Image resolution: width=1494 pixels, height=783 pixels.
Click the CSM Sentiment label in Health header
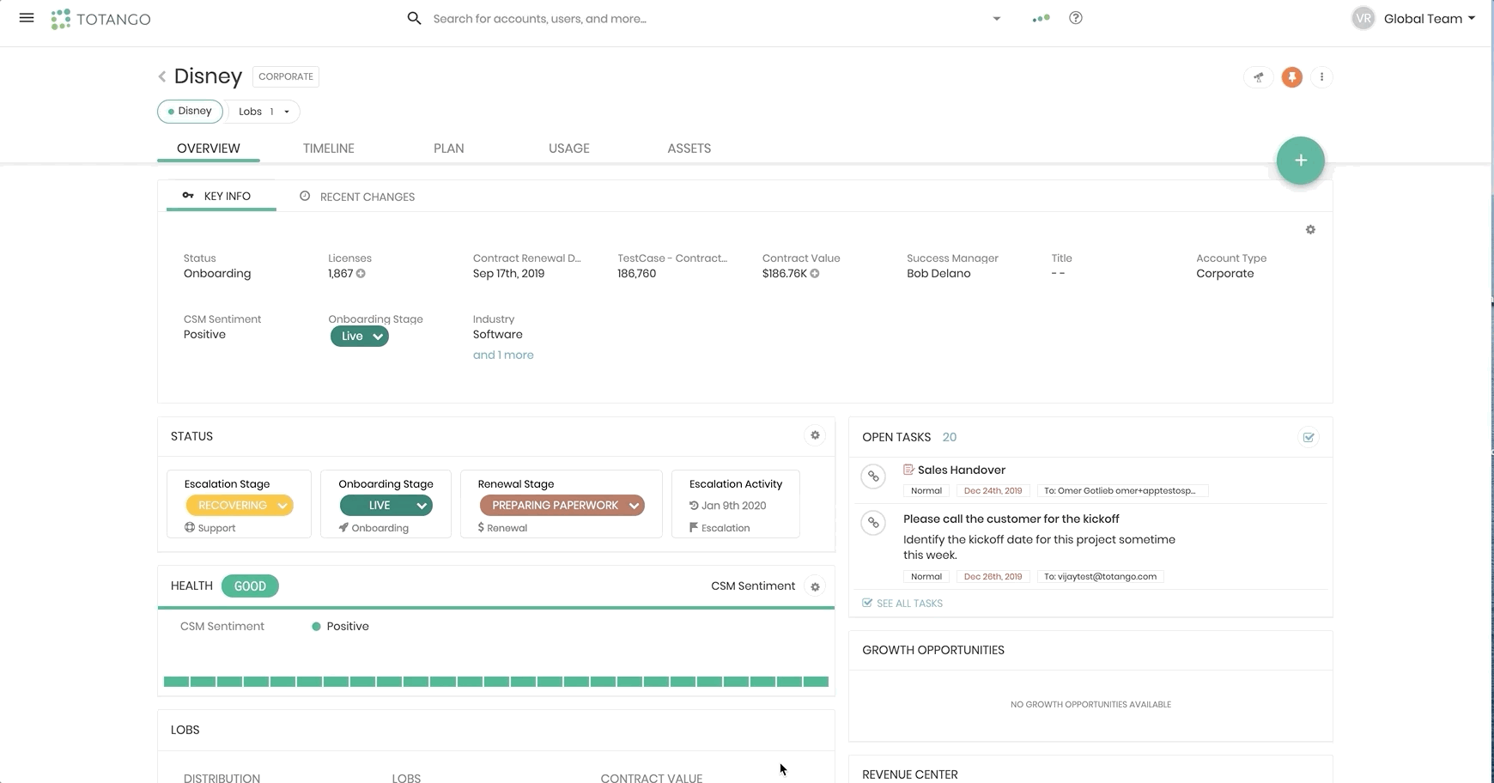[753, 586]
